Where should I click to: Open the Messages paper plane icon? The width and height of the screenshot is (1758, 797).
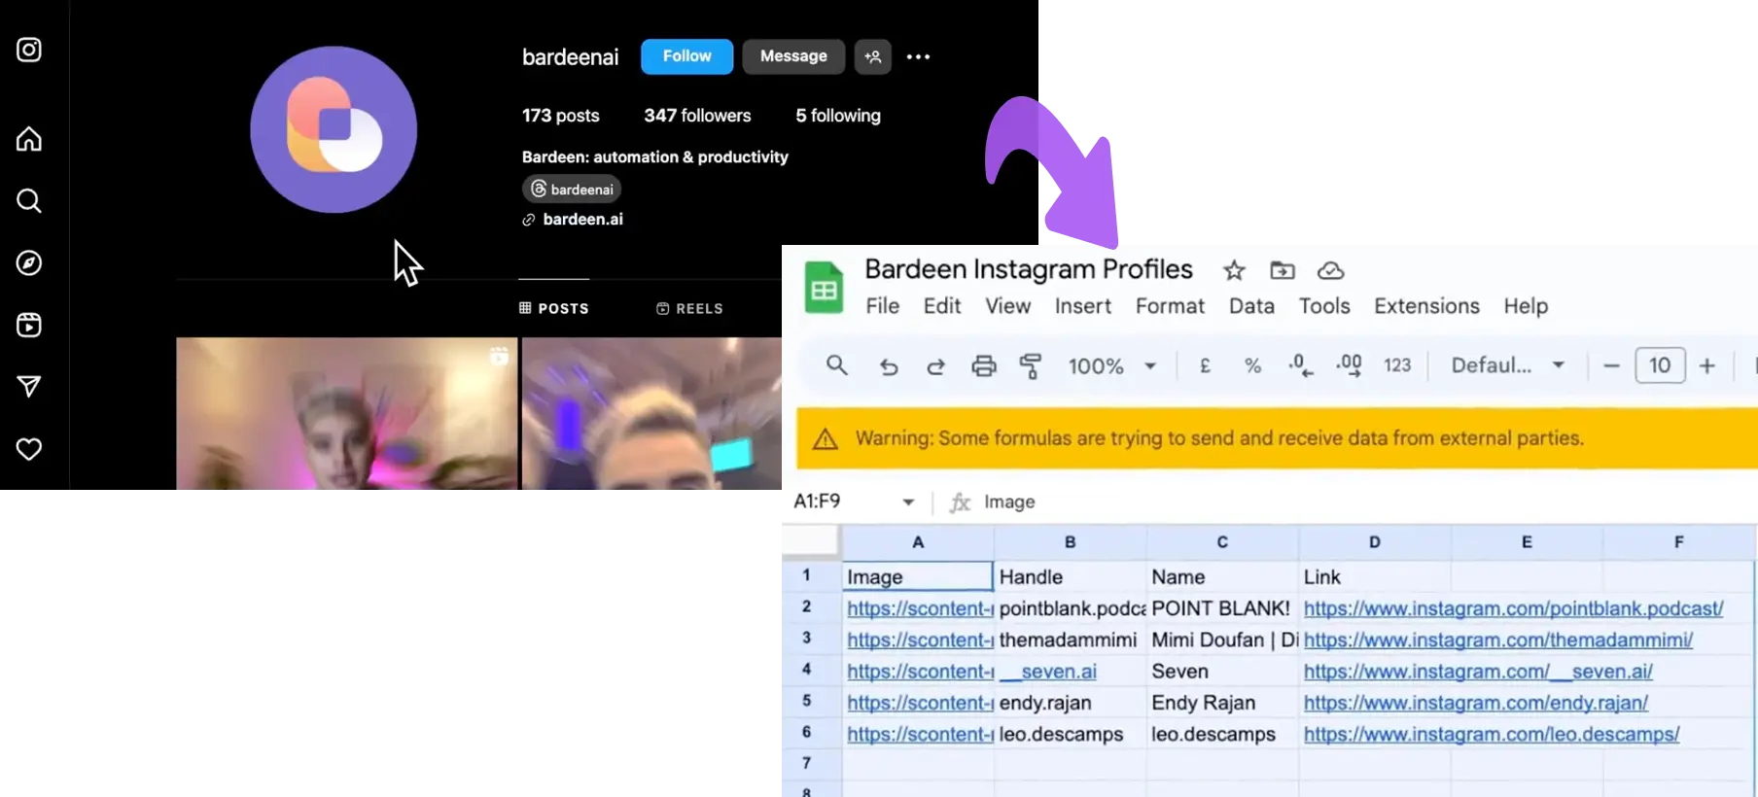click(29, 387)
